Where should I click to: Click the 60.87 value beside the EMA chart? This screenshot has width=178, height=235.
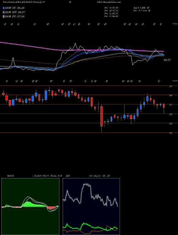(x=167, y=60)
